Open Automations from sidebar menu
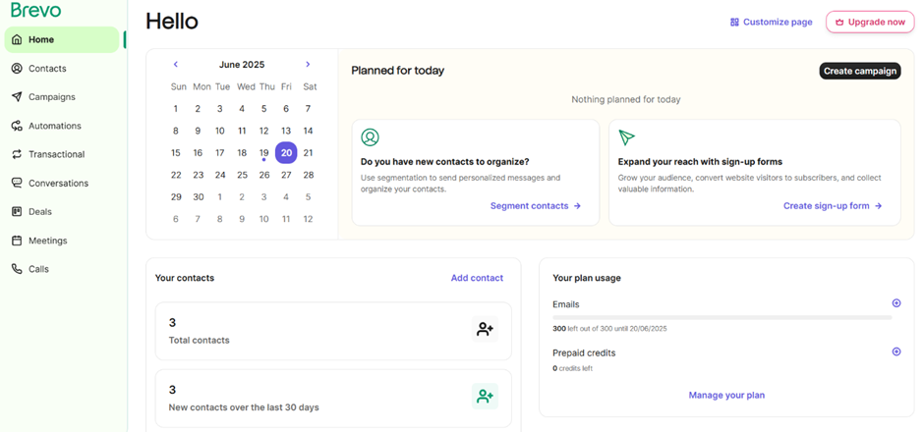Viewport: 924px width, 432px height. tap(54, 126)
